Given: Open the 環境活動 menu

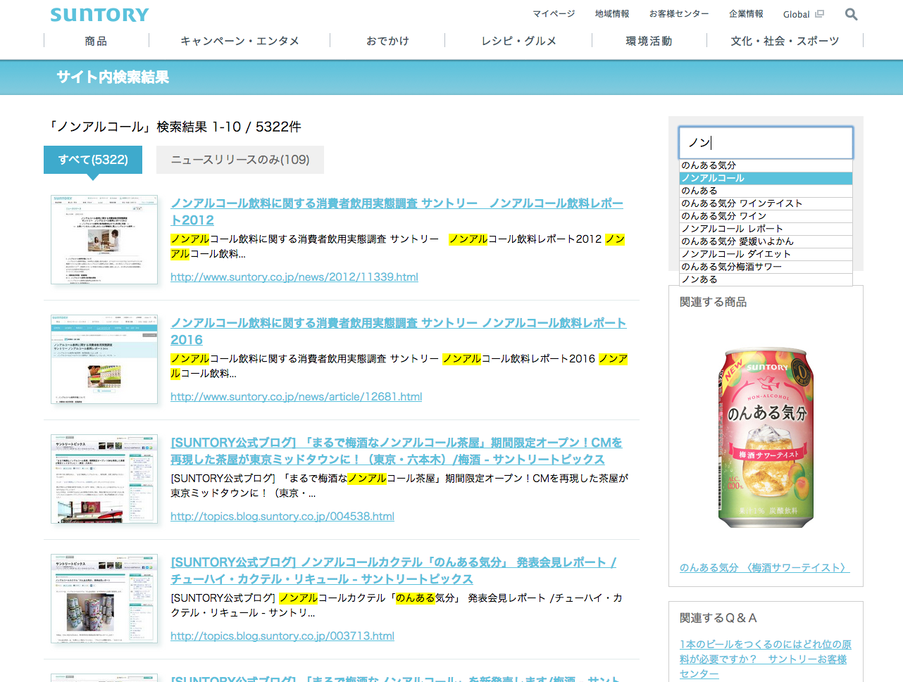Looking at the screenshot, I should (x=649, y=41).
